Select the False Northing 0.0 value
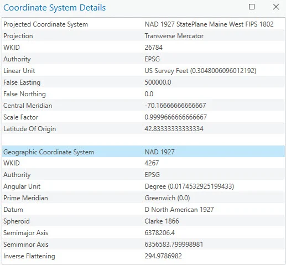 point(149,94)
